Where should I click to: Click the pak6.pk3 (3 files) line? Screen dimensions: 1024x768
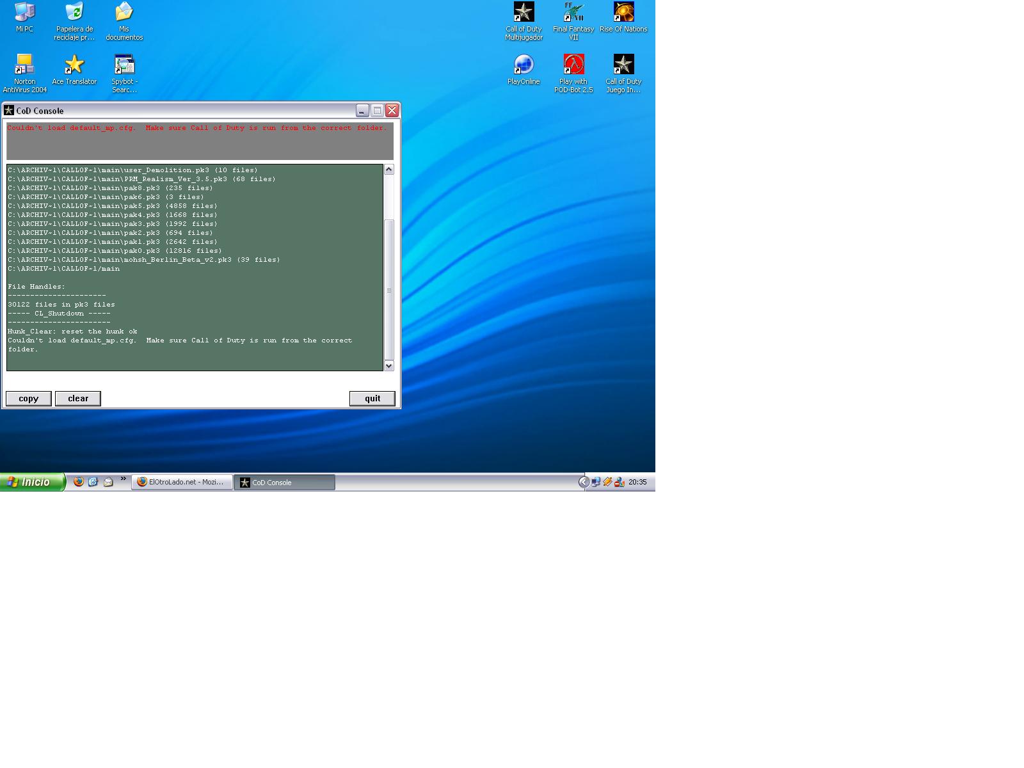coord(106,197)
